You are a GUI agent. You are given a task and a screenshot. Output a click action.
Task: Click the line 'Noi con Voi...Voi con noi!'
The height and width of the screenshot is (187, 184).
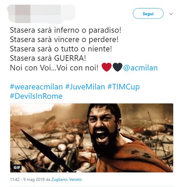[x=54, y=68]
